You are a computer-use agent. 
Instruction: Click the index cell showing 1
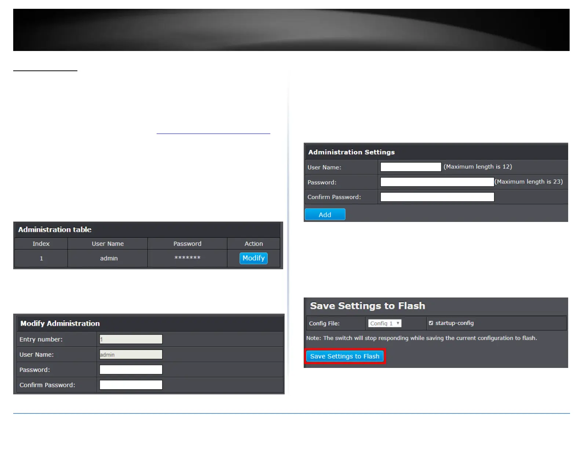[41, 258]
